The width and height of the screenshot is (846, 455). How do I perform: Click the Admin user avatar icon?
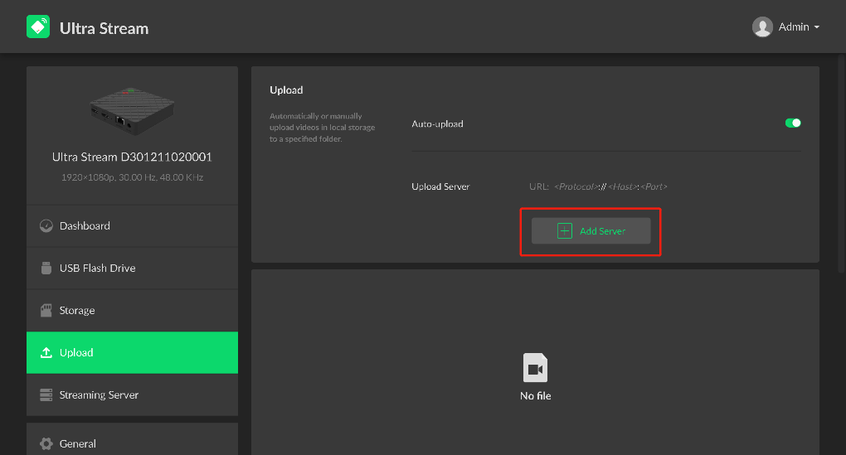(x=762, y=27)
